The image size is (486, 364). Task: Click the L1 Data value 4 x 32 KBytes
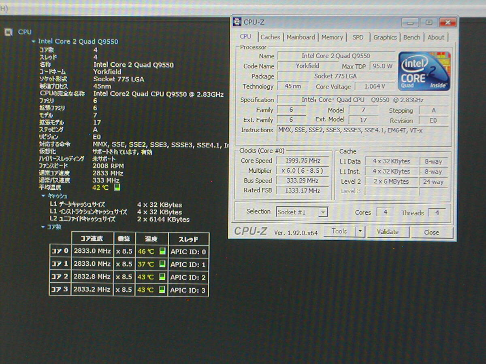coord(391,161)
